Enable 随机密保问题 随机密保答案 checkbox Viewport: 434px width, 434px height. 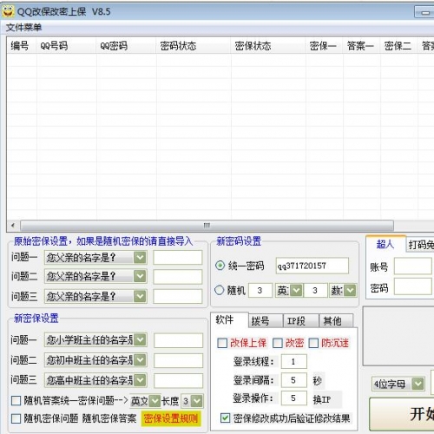16,418
